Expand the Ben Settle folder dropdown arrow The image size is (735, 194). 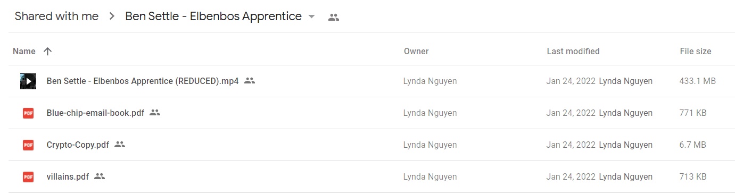(x=312, y=17)
